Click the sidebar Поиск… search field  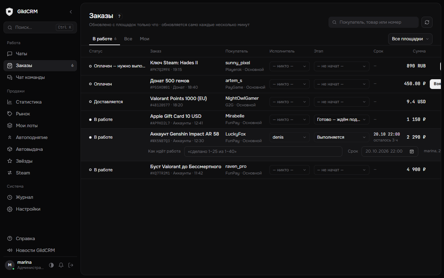point(40,27)
